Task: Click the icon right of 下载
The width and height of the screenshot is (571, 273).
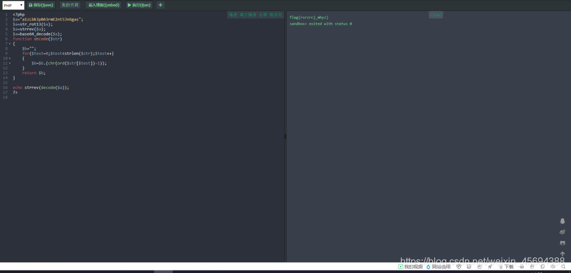Action: tap(521, 267)
